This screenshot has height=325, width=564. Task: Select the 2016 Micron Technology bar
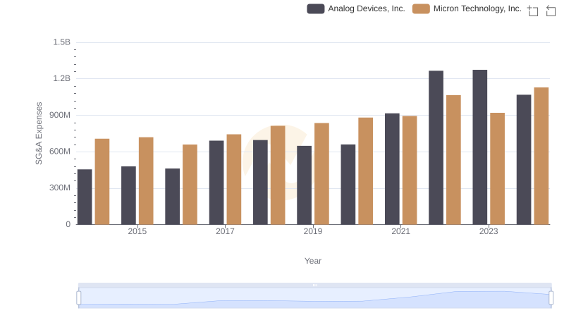[x=190, y=185]
